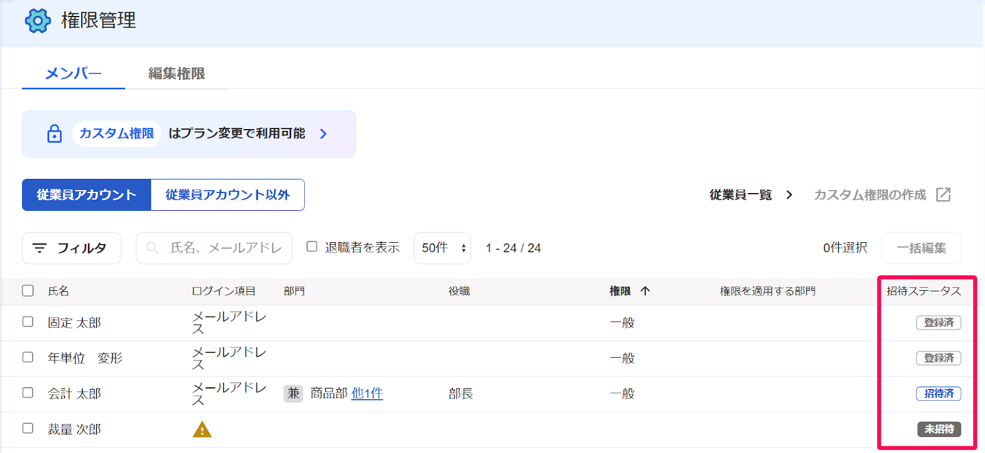
Task: Check the box for 会計 太郎
Action: pos(28,393)
